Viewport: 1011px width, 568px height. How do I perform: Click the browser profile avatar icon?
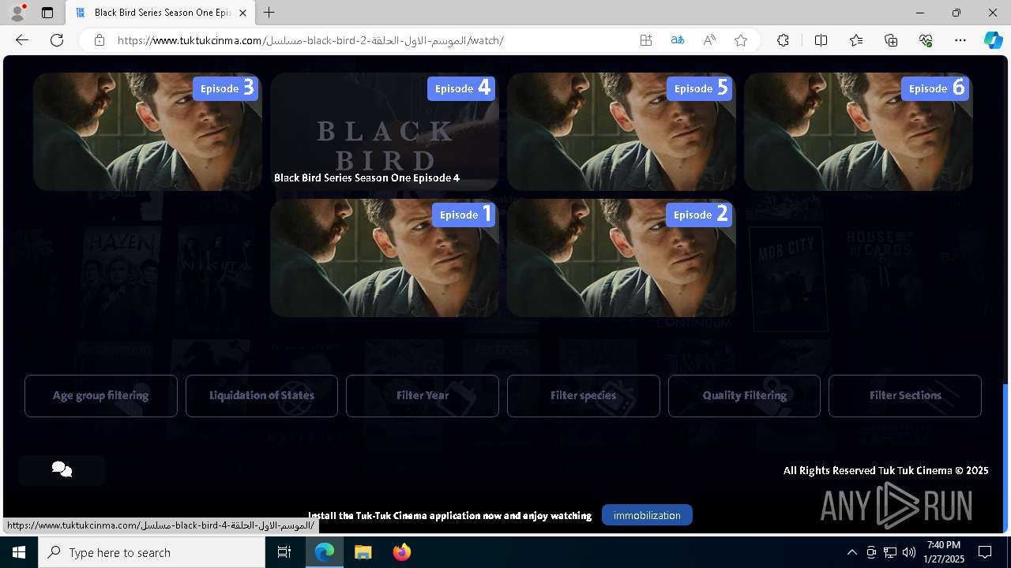pyautogui.click(x=17, y=13)
